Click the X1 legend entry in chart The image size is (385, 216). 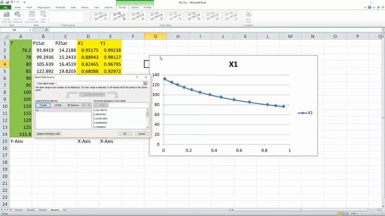(305, 113)
